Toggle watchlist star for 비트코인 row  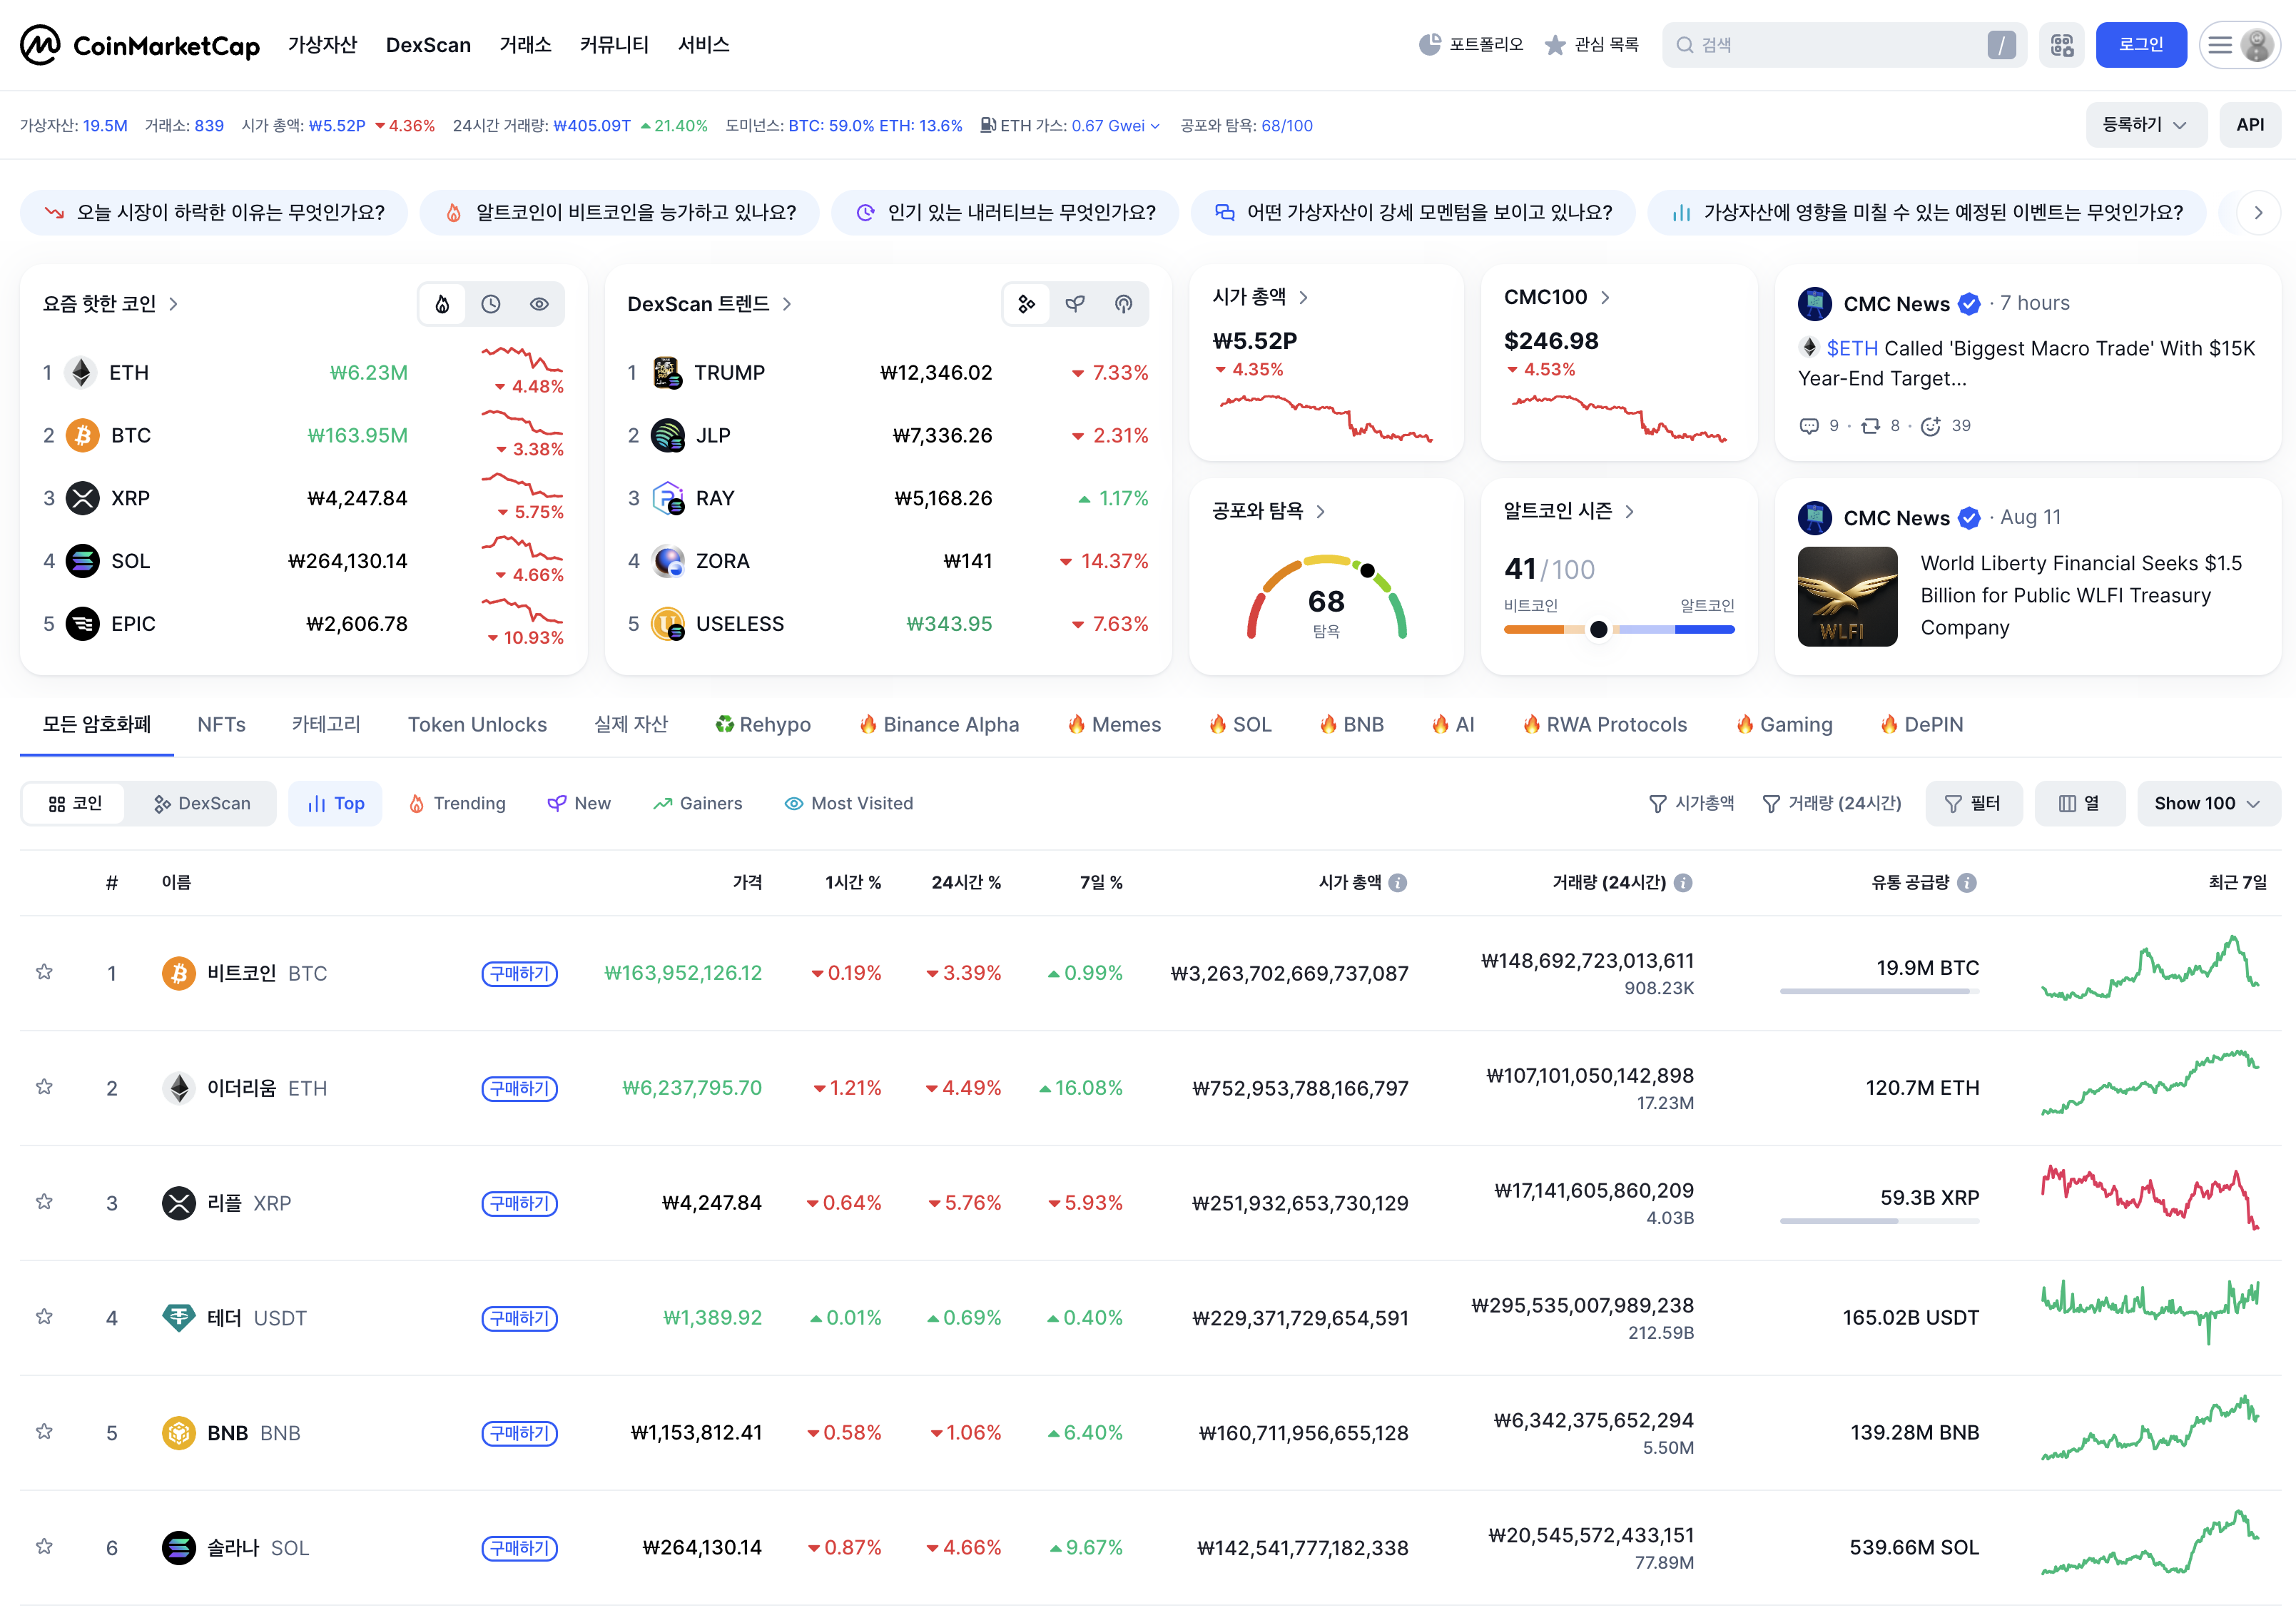(x=44, y=971)
